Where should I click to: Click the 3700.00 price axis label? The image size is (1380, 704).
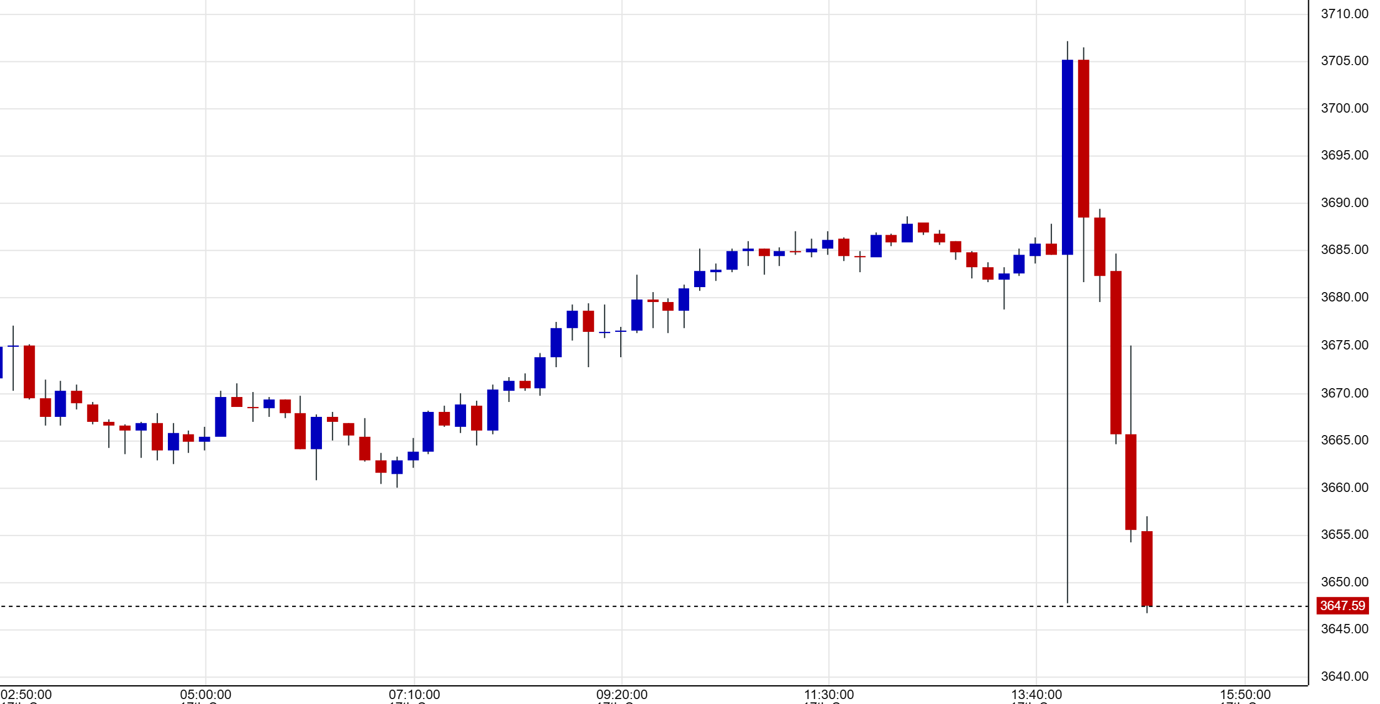(1344, 108)
